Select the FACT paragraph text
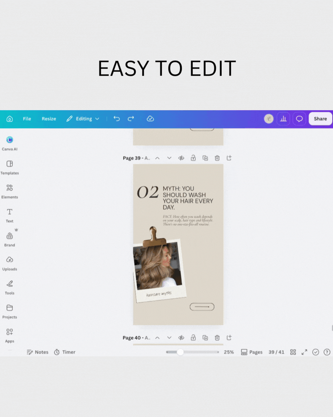Screen dimensions: 333x417 188,220
